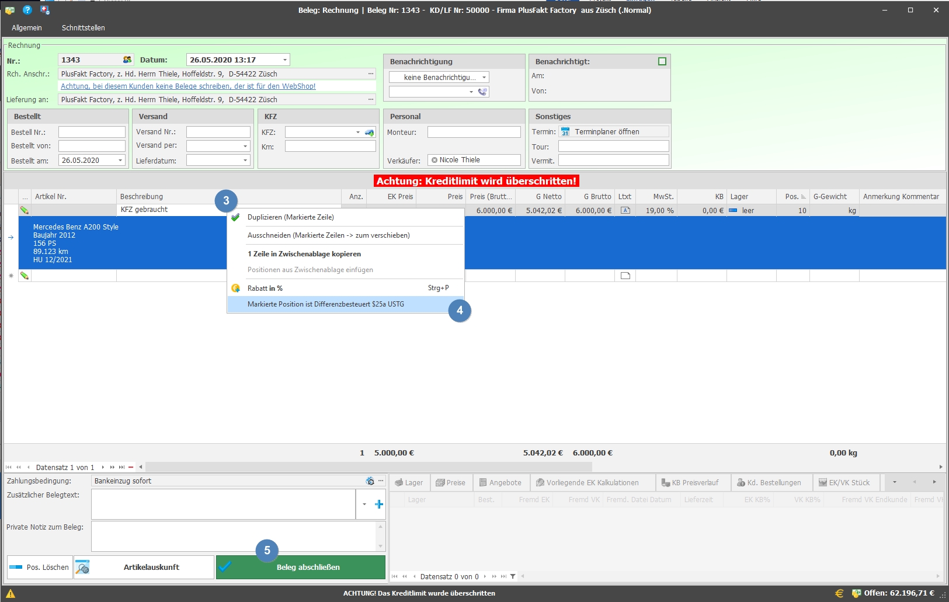The height and width of the screenshot is (602, 949).
Task: Click the blue plus icon next to Zusätzlicher Belegtext
Action: click(379, 504)
